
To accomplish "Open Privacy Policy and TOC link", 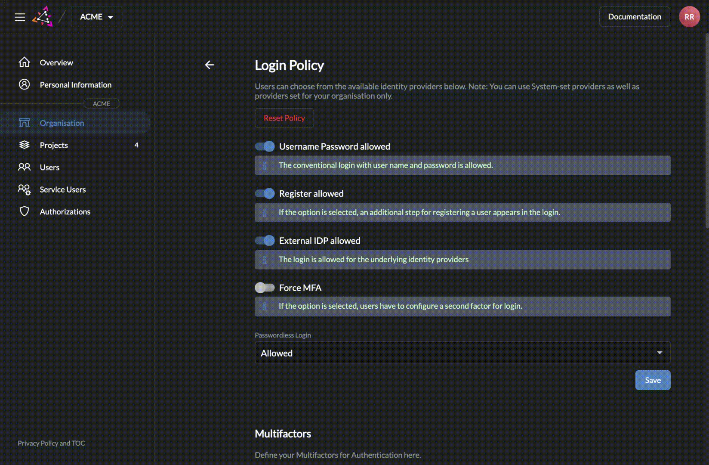I will (x=51, y=443).
